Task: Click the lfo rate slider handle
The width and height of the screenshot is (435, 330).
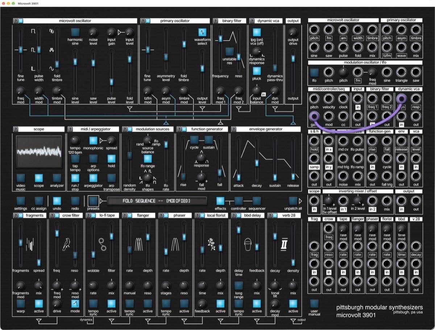Action: [166, 144]
